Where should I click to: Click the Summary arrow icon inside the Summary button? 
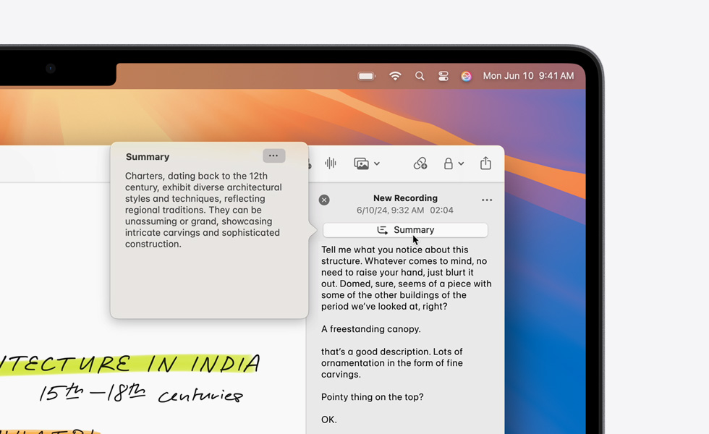[383, 230]
